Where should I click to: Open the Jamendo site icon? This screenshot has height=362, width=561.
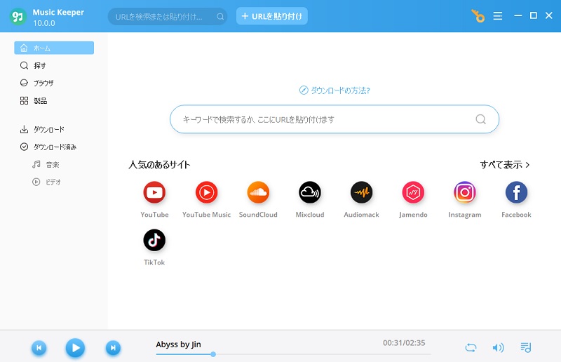413,192
